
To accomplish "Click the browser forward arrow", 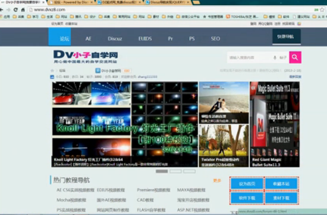I will tap(8, 10).
